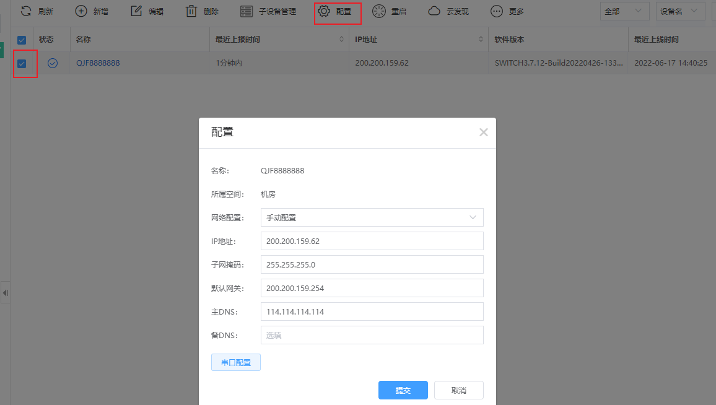716x405 pixels.
Task: Click the 刷新 refresh icon
Action: click(26, 11)
